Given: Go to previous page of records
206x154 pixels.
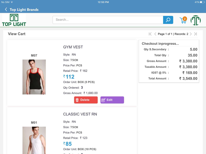Looking at the screenshot, I should (155, 34).
